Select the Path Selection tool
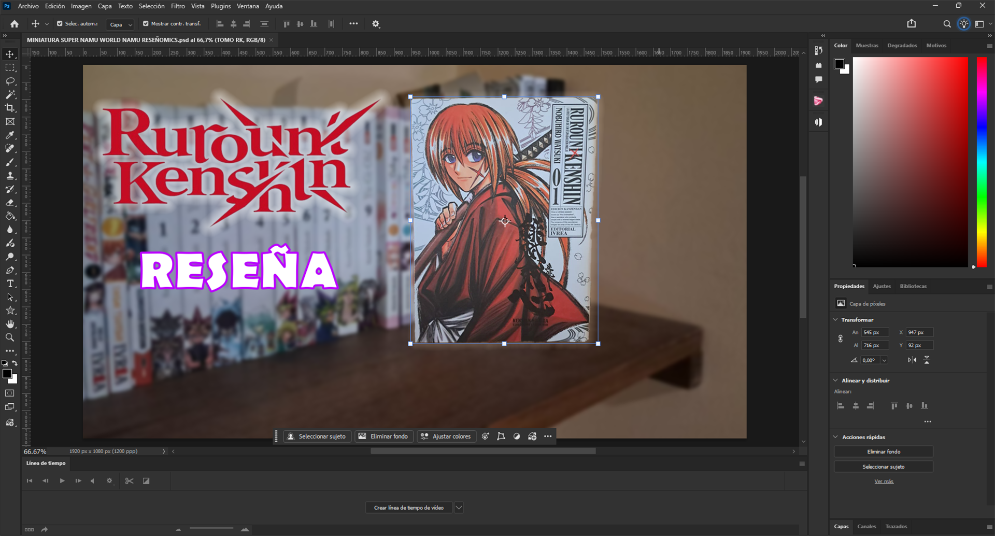 (10, 297)
